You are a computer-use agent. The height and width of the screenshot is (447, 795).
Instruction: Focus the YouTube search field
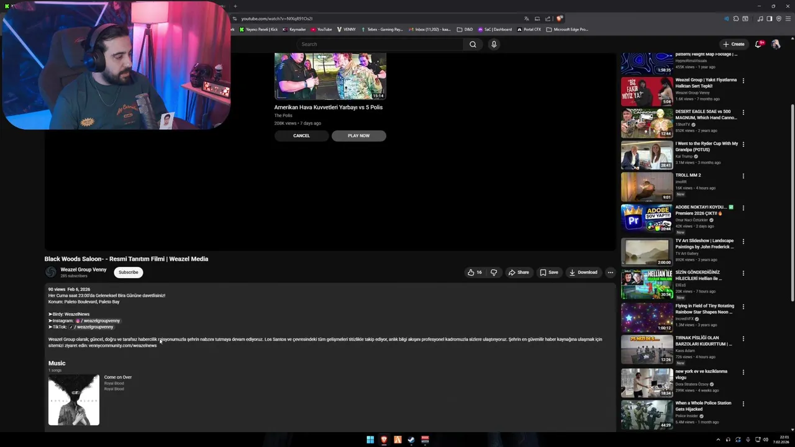tap(380, 44)
